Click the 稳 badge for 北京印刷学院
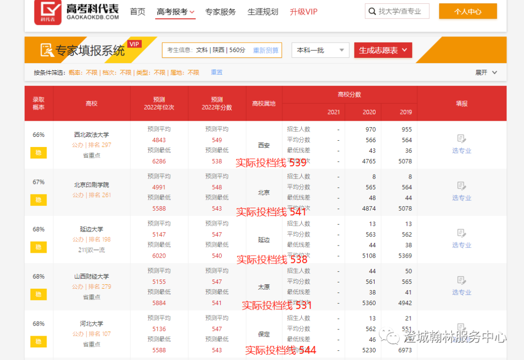This screenshot has width=524, height=360. point(38,200)
